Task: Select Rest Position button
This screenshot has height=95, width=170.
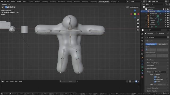Action: tap(162, 44)
